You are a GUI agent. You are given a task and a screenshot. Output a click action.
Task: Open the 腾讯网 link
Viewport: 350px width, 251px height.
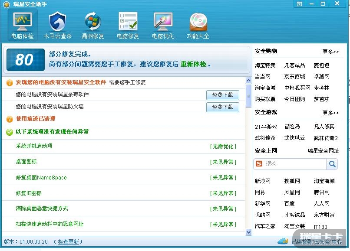pyautogui.click(x=321, y=192)
